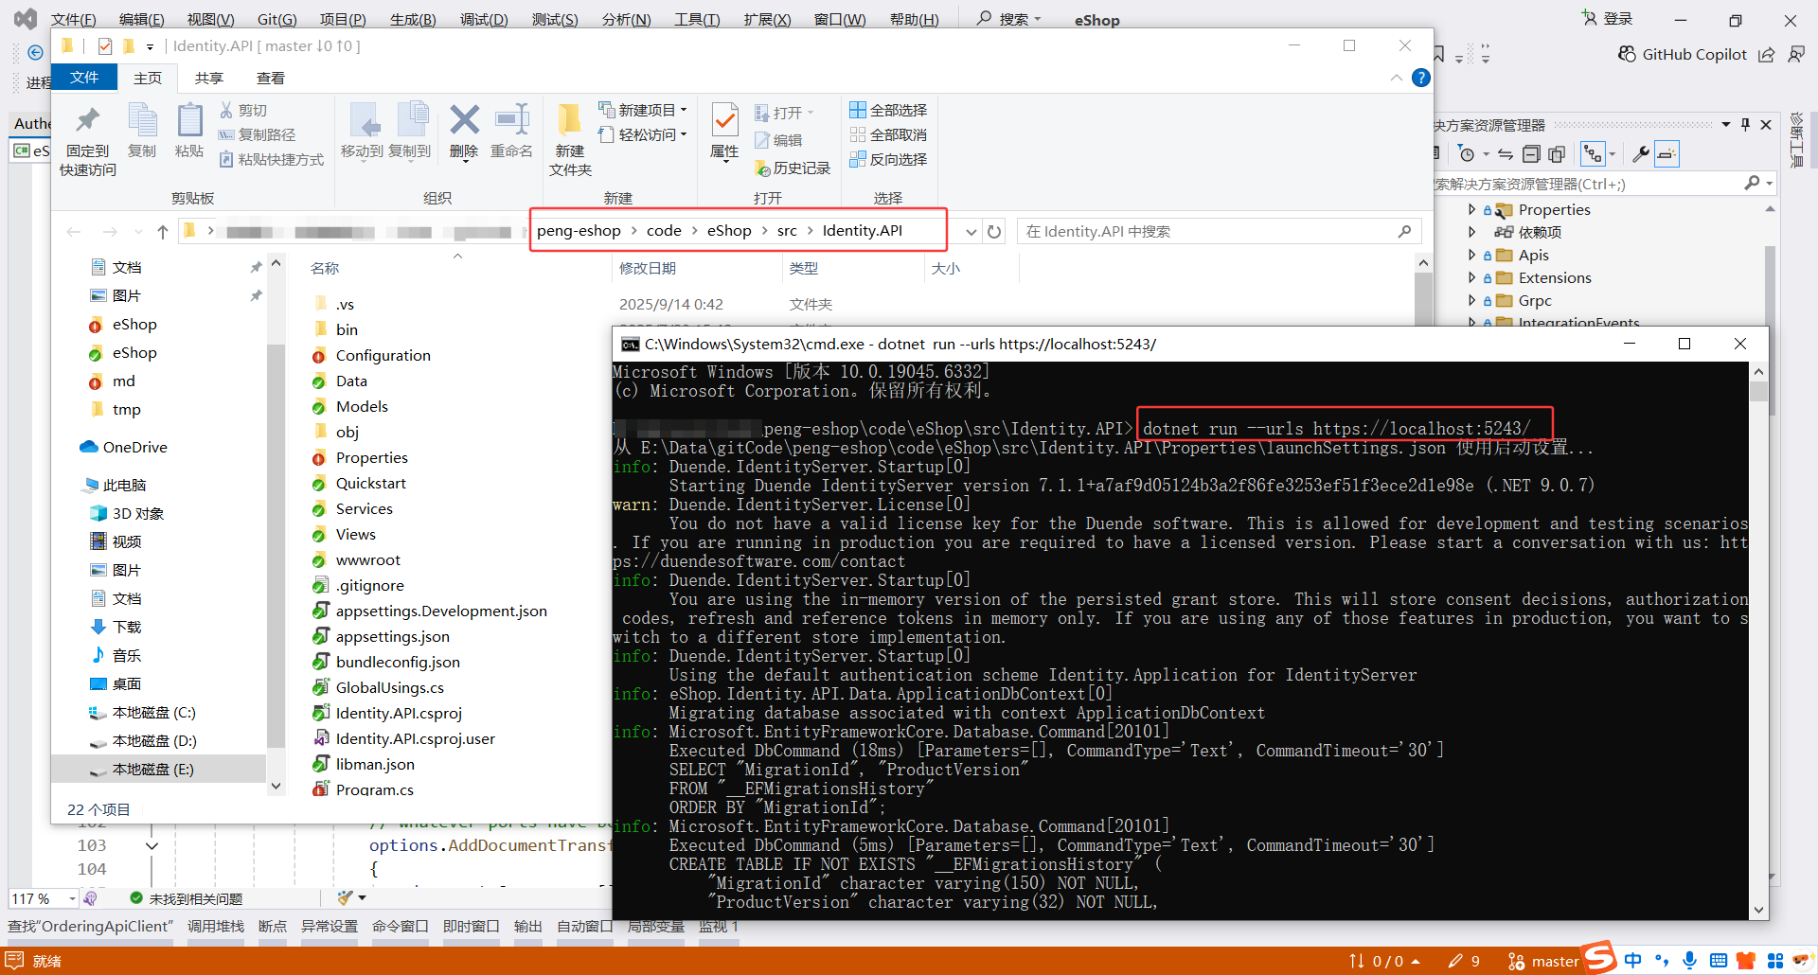Click Select none in Explorer ribbon
The image size is (1818, 975).
coord(888,135)
